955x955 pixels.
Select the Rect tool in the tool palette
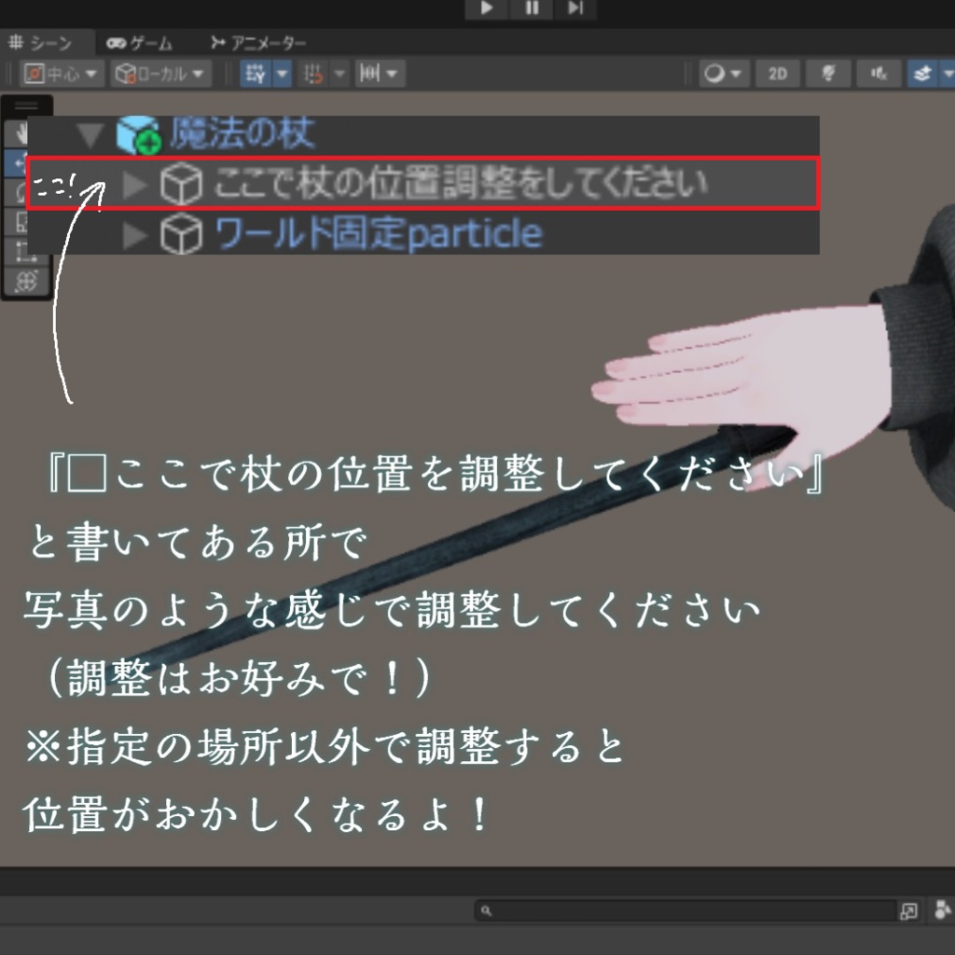click(25, 251)
